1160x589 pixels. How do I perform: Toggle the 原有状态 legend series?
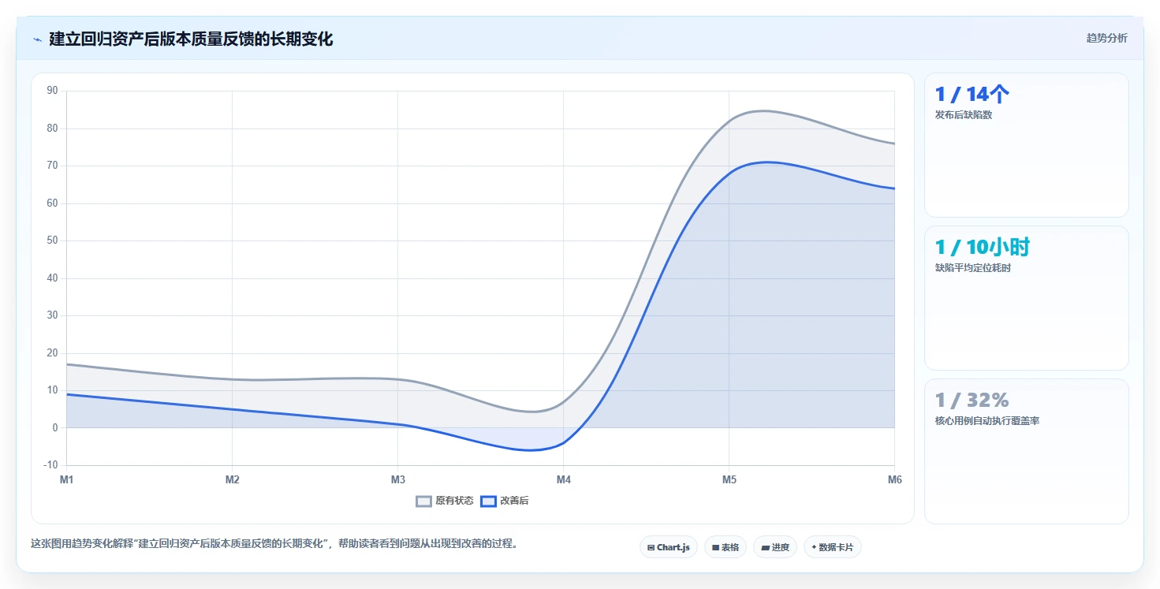pyautogui.click(x=445, y=501)
